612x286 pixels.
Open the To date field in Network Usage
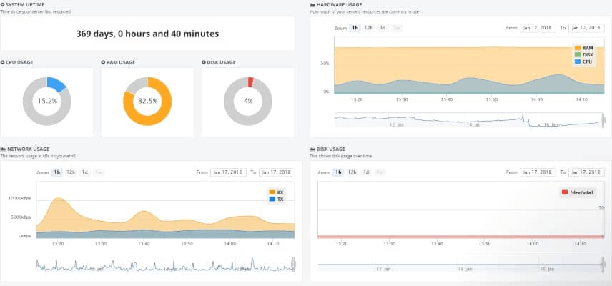(277, 172)
